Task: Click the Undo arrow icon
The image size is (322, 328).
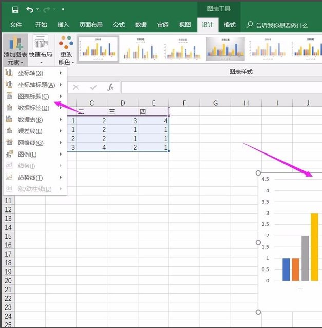Action: pos(30,9)
